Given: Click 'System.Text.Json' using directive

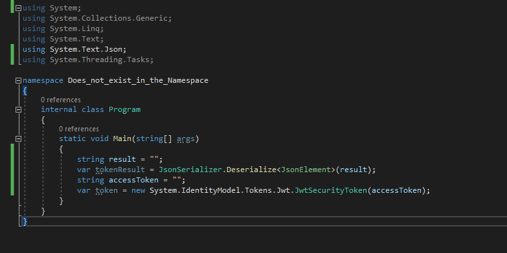Looking at the screenshot, I should click(86, 49).
